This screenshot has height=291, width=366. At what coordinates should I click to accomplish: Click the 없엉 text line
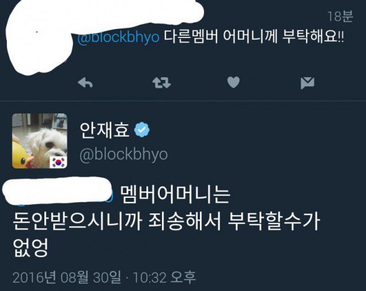click(x=31, y=247)
